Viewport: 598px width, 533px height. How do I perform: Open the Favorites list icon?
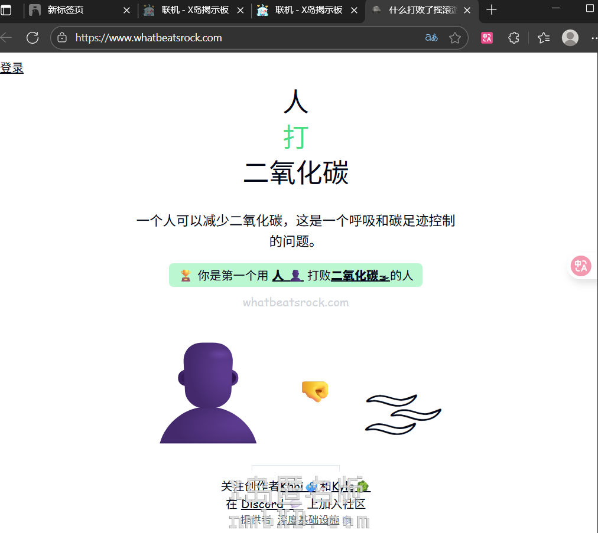click(544, 38)
